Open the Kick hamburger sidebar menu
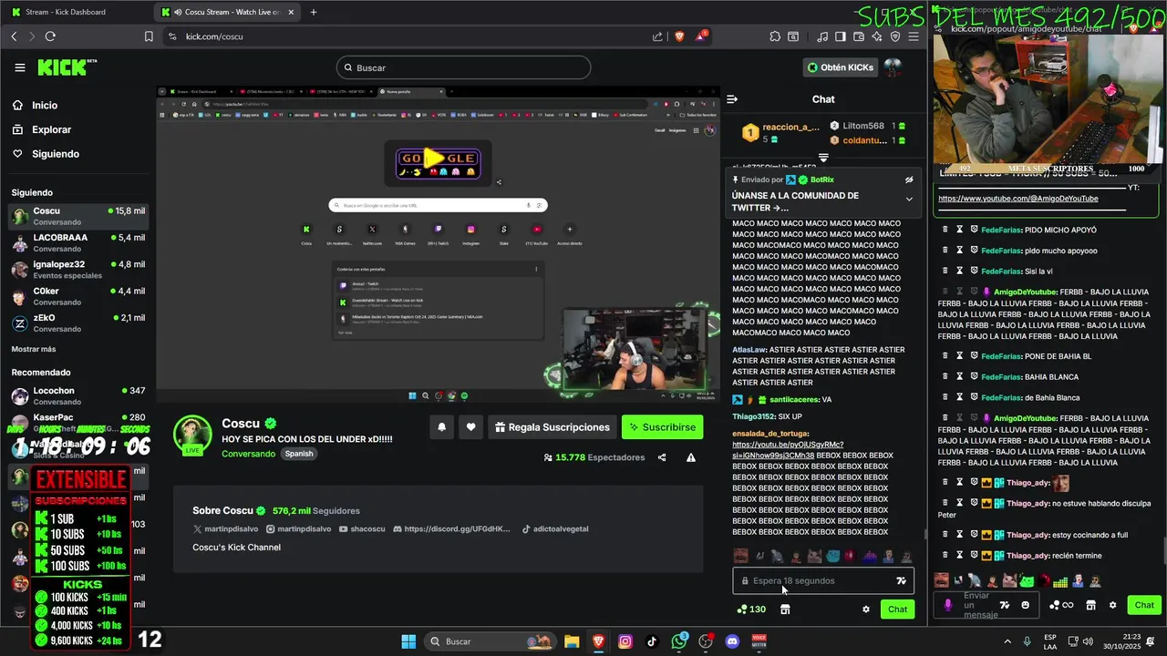Image resolution: width=1167 pixels, height=656 pixels. click(20, 67)
